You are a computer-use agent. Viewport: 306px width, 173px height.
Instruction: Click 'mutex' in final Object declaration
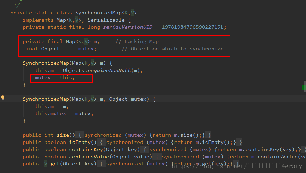[86, 49]
